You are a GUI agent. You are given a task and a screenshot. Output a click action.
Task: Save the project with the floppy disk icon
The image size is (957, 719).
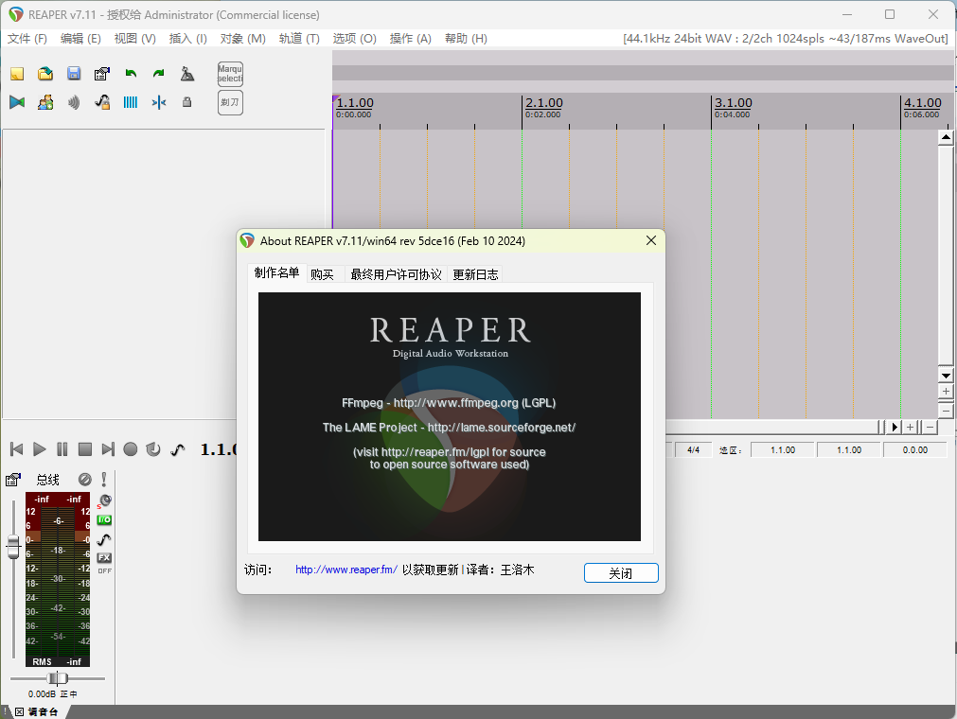click(74, 73)
